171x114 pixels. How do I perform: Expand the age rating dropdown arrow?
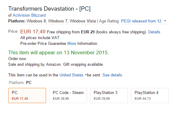(x=165, y=21)
